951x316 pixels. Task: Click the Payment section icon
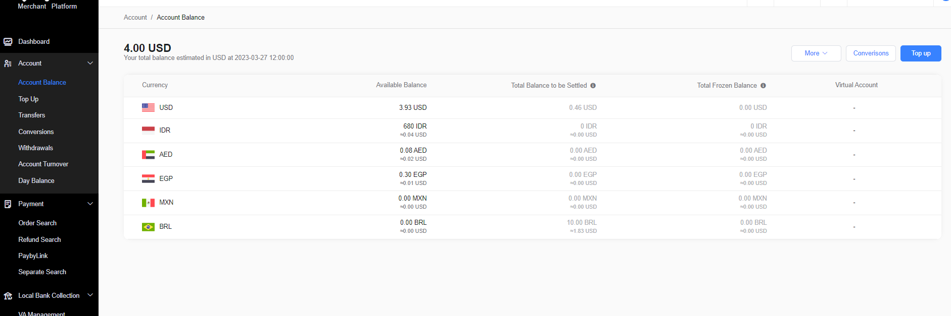8,204
